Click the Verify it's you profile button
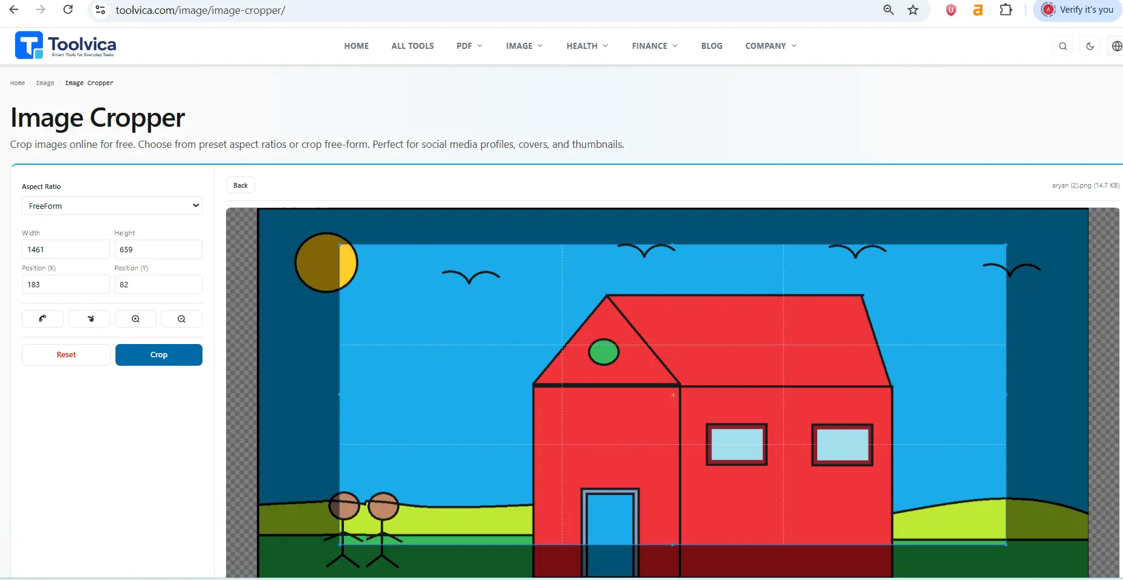 click(1078, 10)
